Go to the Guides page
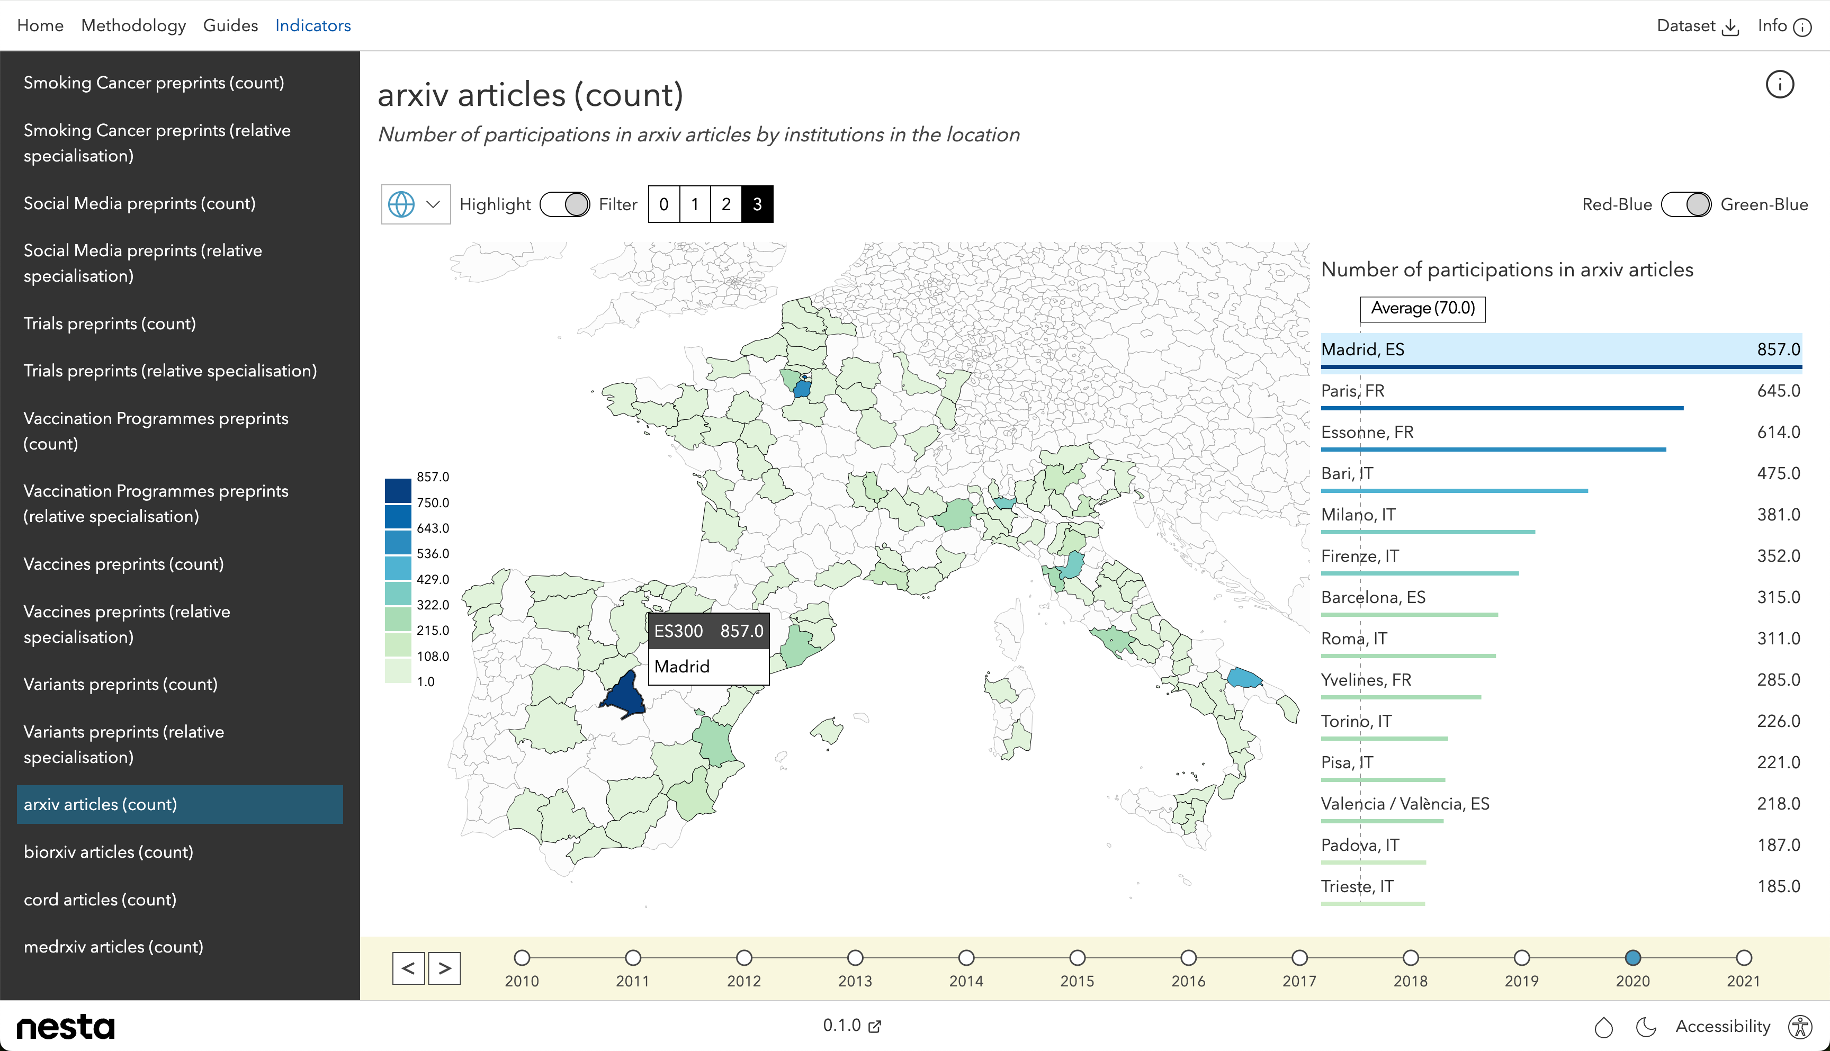 [x=230, y=25]
